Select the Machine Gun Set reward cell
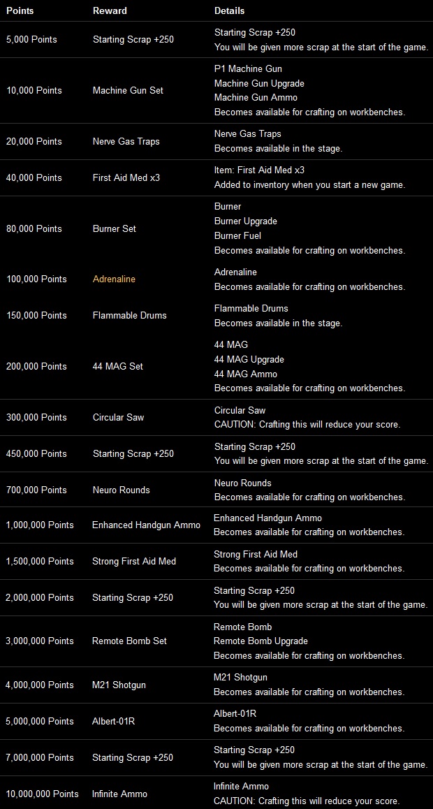The width and height of the screenshot is (433, 809). 128,91
